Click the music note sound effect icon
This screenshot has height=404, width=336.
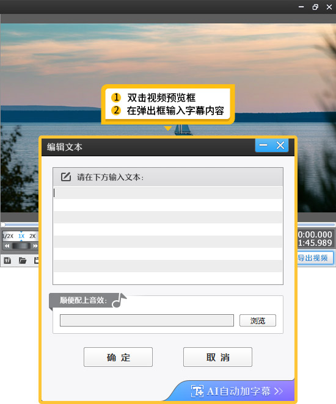[119, 300]
